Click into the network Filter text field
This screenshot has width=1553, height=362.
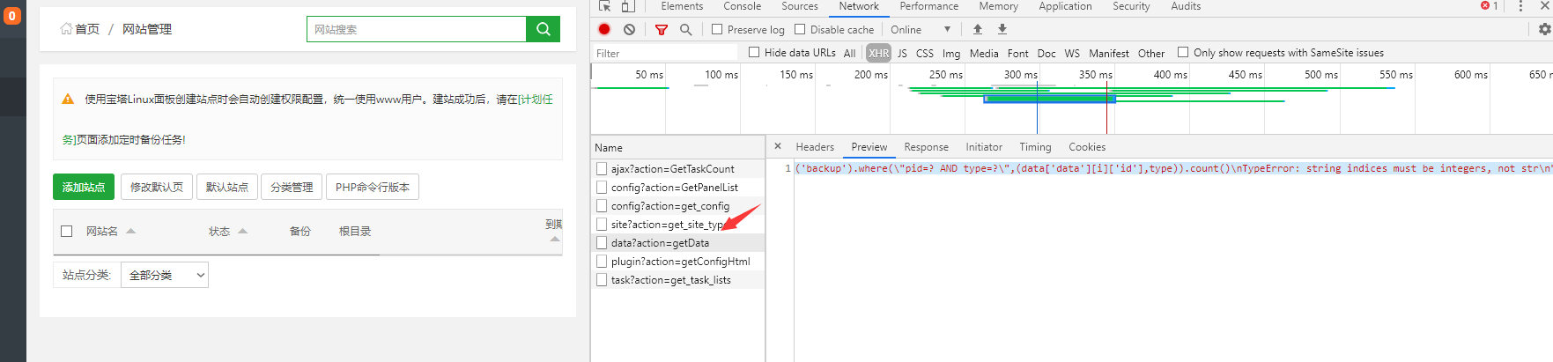pos(665,53)
